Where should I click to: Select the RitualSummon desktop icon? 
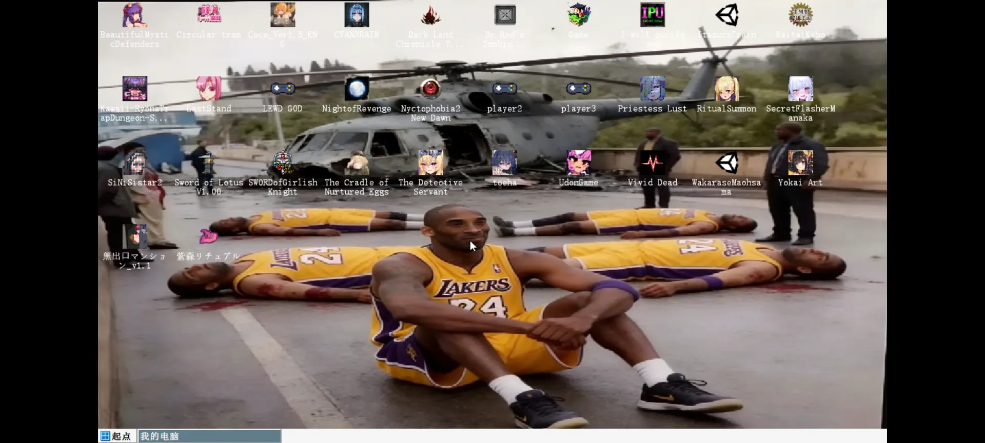point(726,89)
